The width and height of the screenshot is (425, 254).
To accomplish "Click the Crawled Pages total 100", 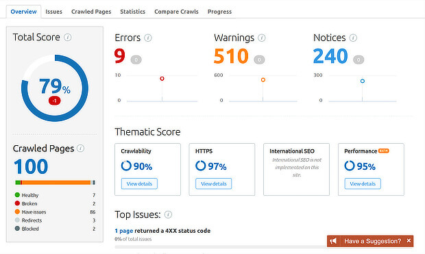I will [31, 166].
